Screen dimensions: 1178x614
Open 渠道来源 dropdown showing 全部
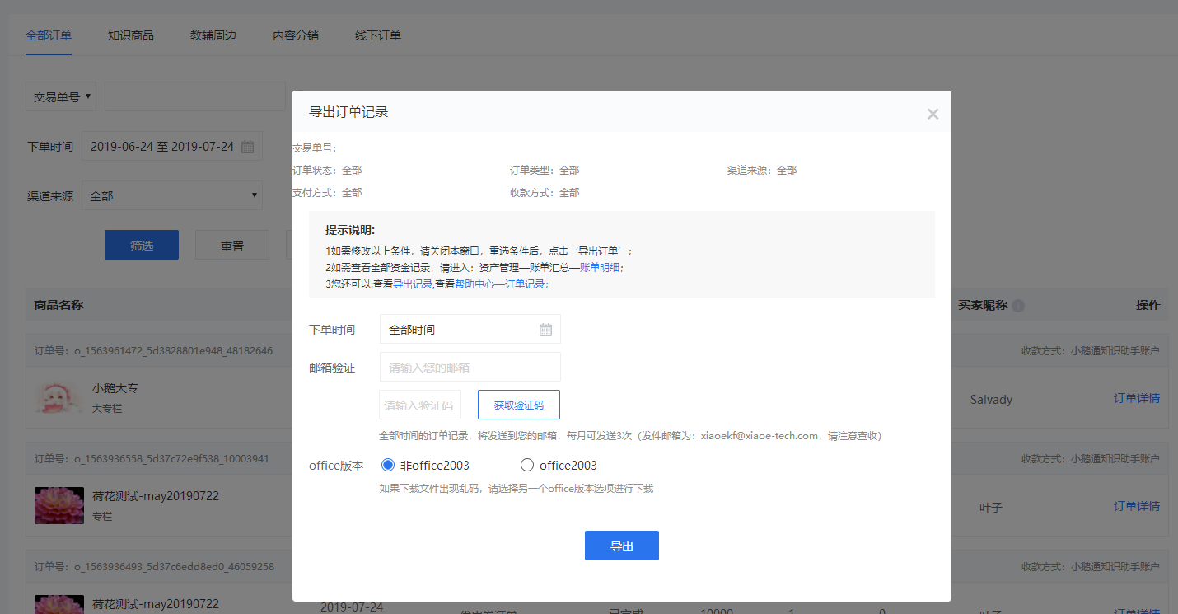172,196
